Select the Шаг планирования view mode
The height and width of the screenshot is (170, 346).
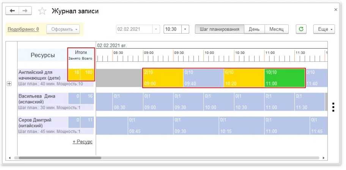tap(220, 29)
